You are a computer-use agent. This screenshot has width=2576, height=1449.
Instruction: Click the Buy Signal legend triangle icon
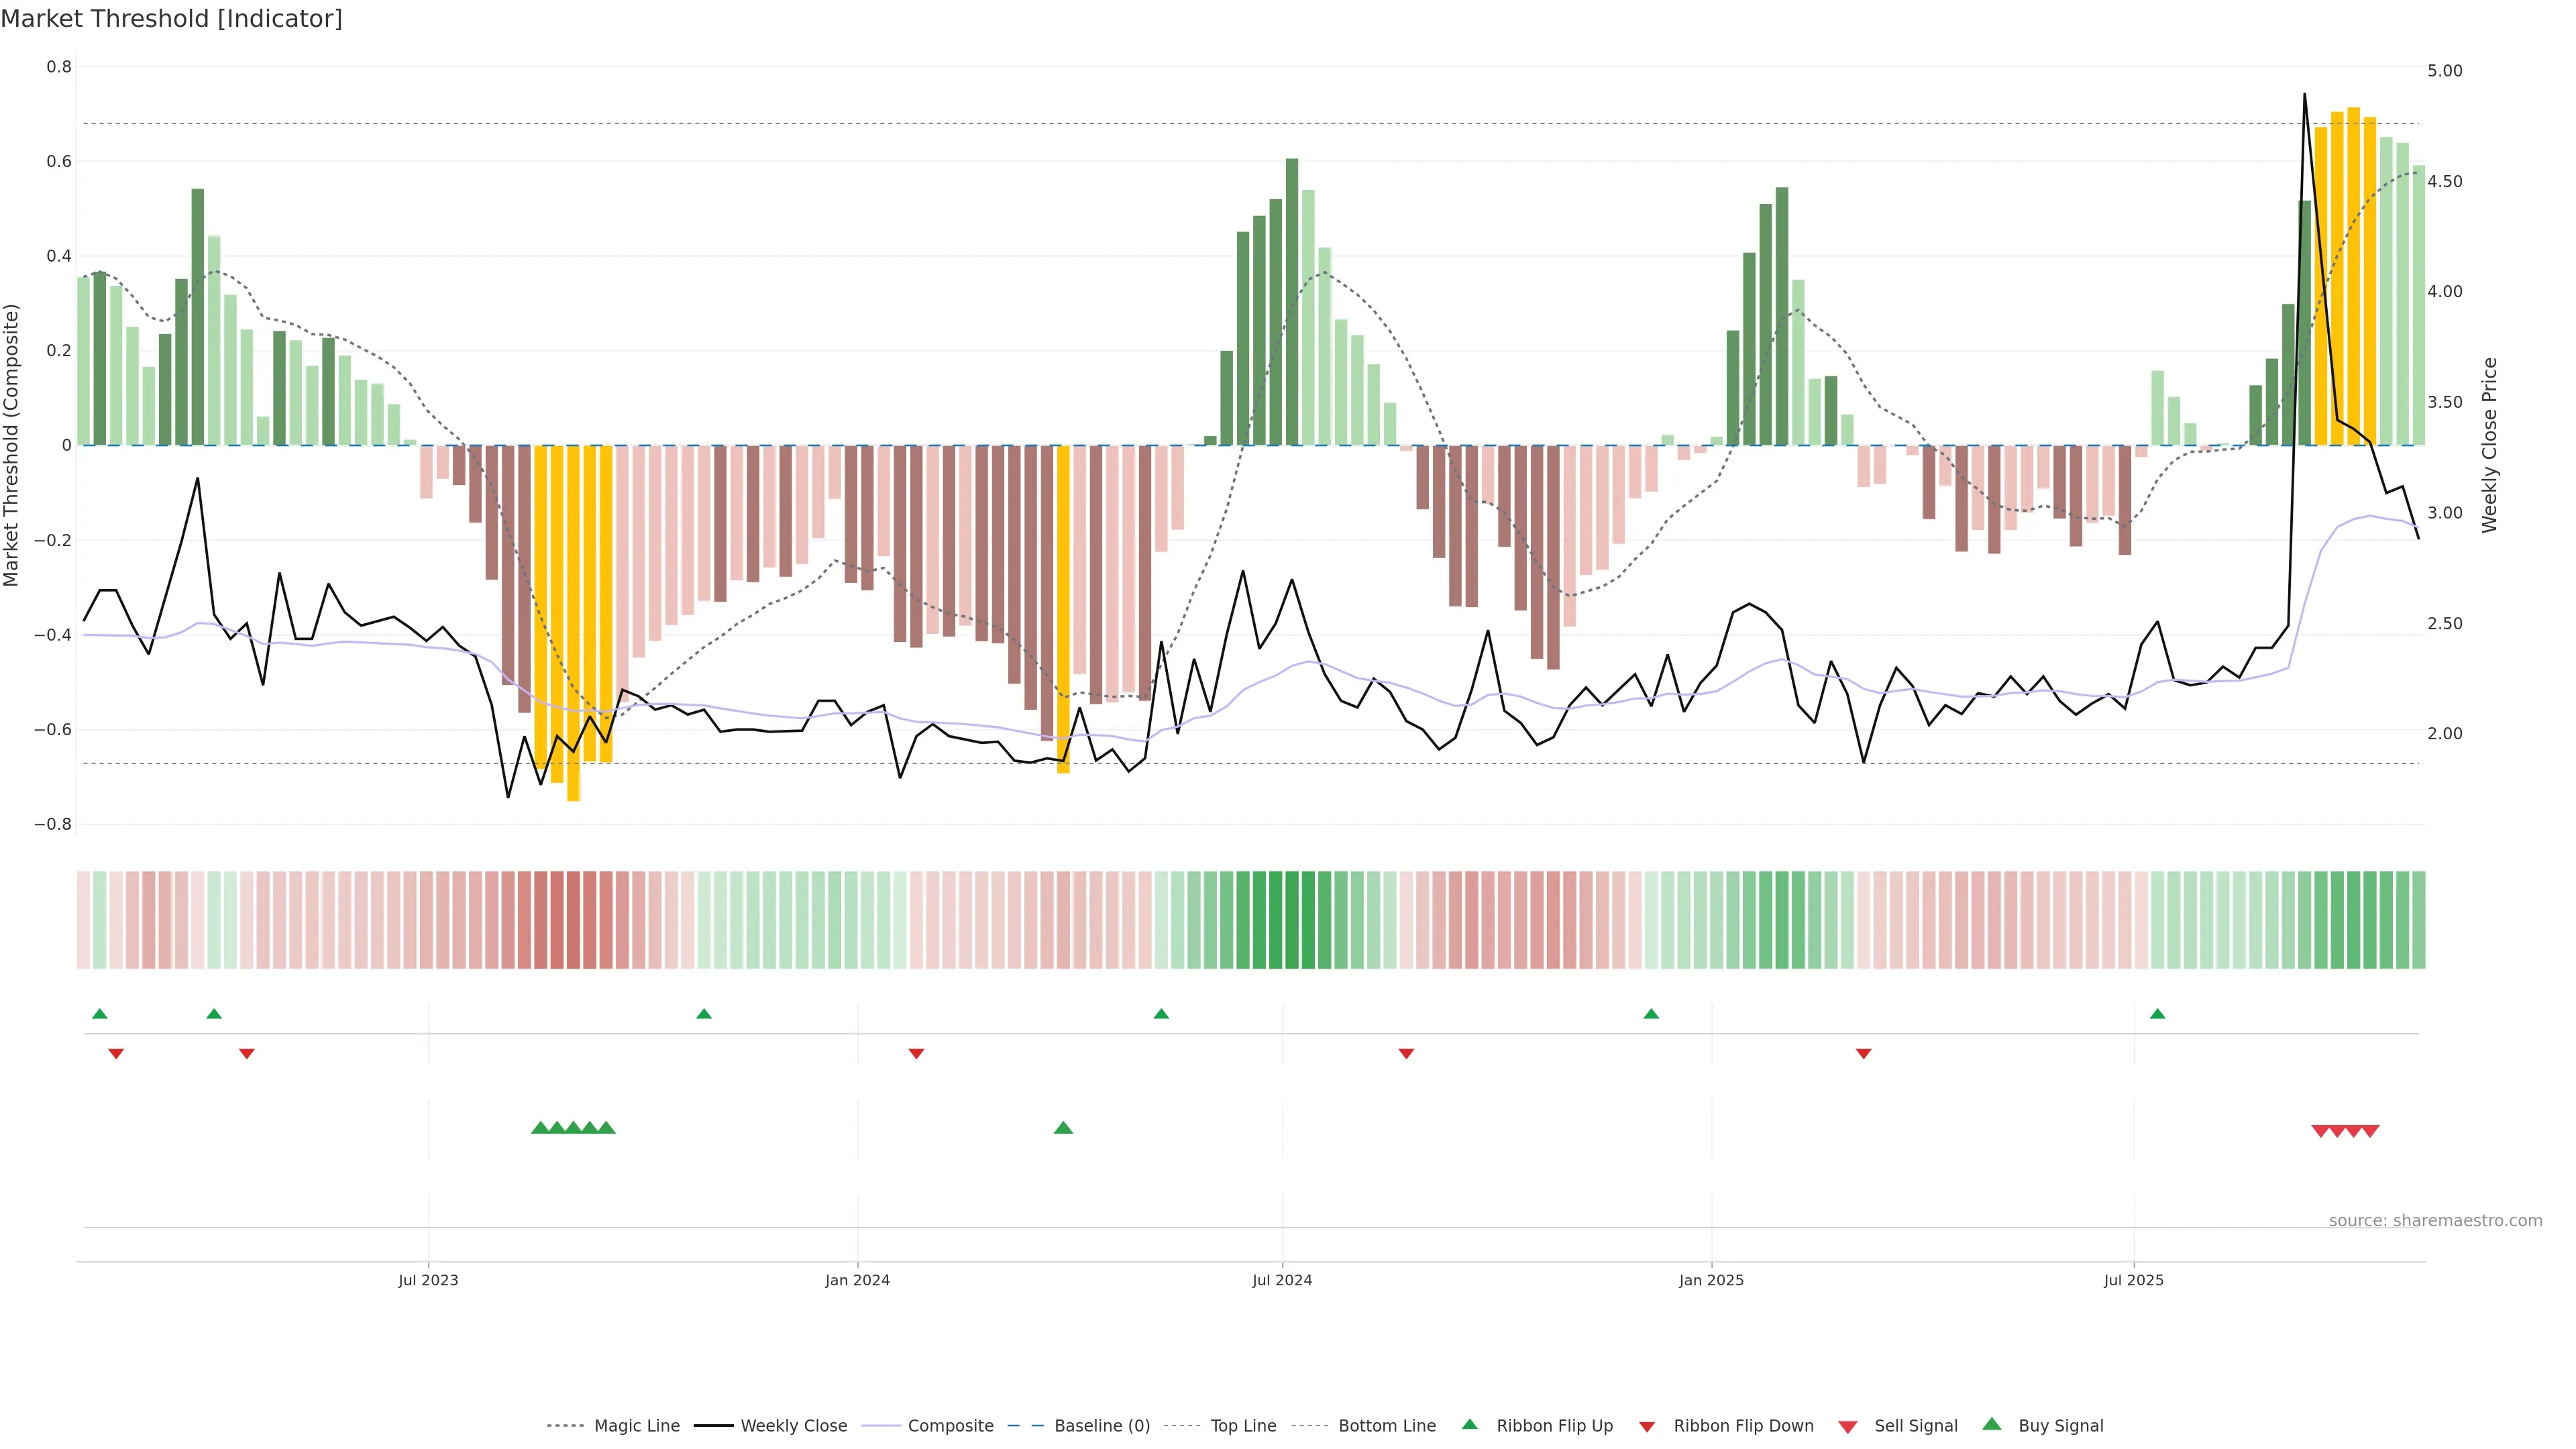pos(1991,1424)
